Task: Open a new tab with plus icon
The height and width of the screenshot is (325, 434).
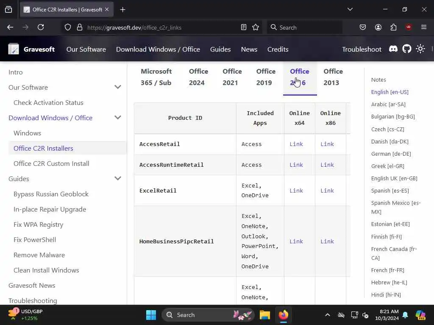Action: click(x=122, y=10)
